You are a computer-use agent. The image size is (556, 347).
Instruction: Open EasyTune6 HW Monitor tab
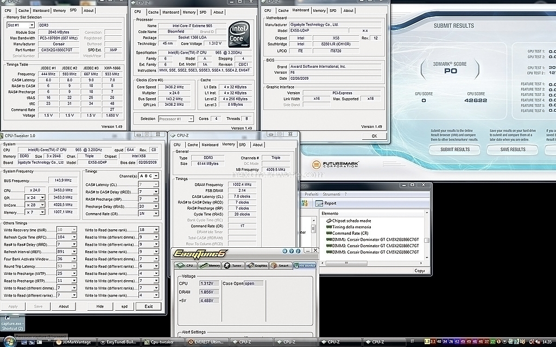click(x=305, y=265)
